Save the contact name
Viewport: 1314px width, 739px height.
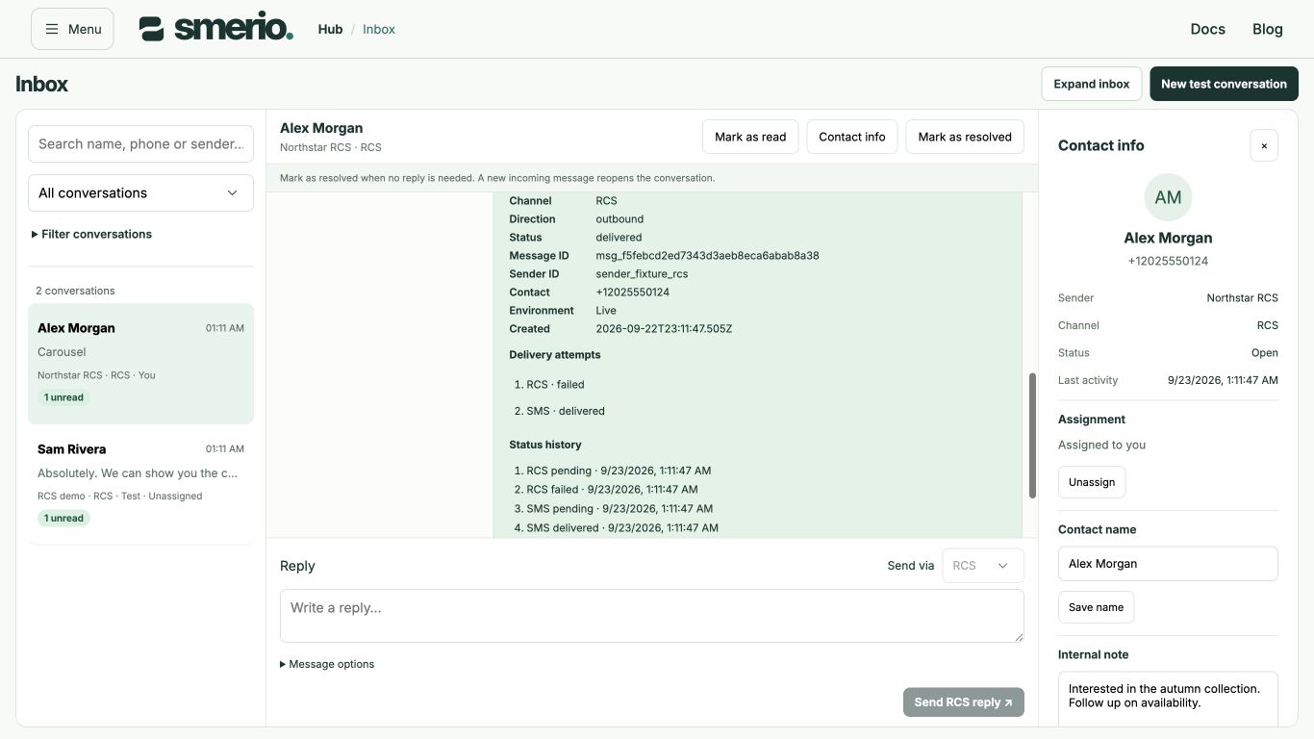click(x=1096, y=607)
